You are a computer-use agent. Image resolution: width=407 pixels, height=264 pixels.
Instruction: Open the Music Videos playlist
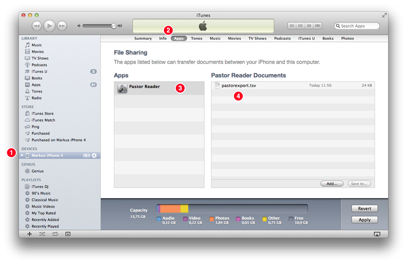coord(60,206)
